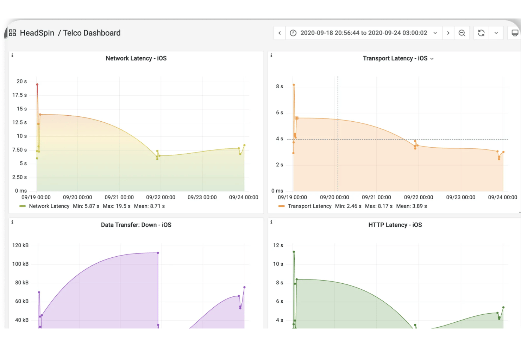The width and height of the screenshot is (521, 347).
Task: Click 'Mean: 8.71 s' in Network Latency legend
Action: [x=149, y=206]
